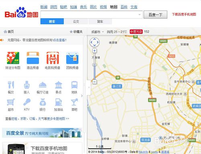Switch to the 驾车 driving tab
The width and height of the screenshot is (201, 154).
click(x=100, y=22)
